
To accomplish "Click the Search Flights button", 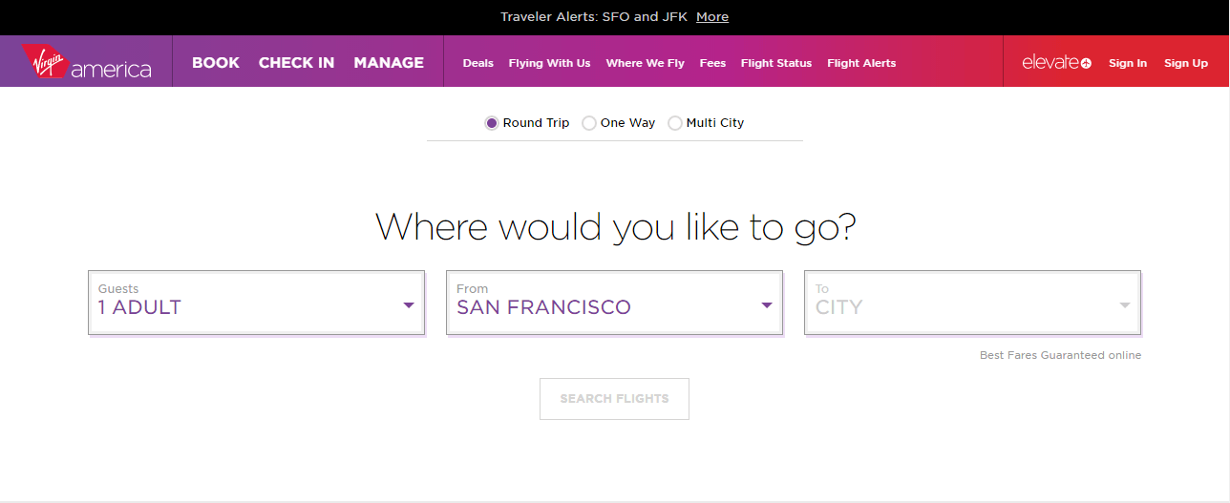I will coord(614,399).
